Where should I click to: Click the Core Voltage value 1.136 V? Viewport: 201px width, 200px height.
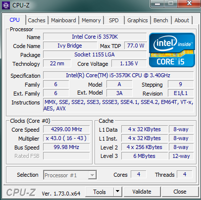pyautogui.click(x=129, y=63)
